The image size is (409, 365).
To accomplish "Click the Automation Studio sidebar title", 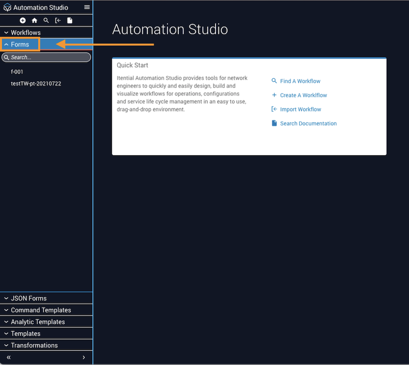I will click(x=41, y=7).
